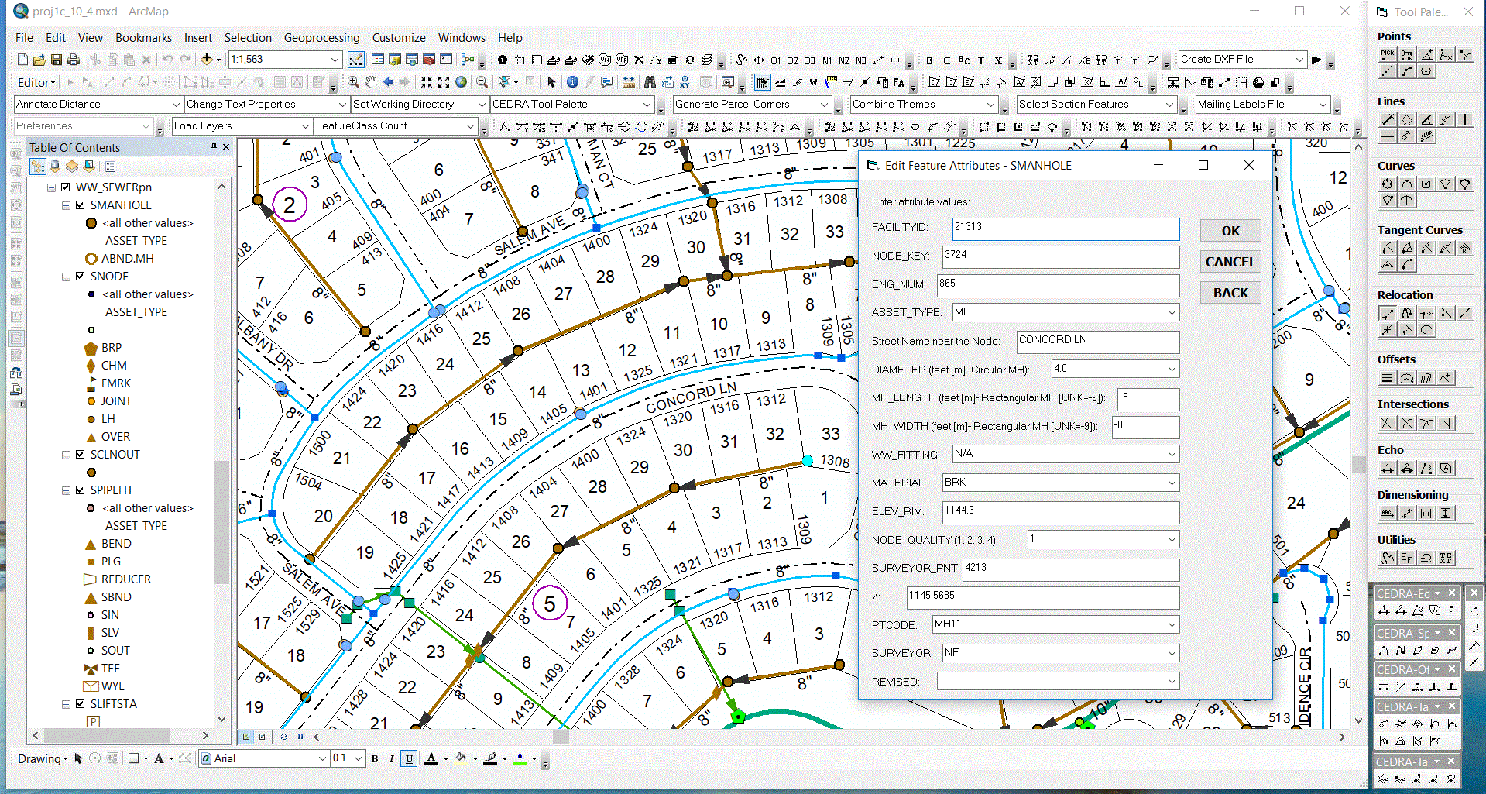Expand the PTCODE dropdown list
This screenshot has height=794, width=1486.
pos(1172,624)
